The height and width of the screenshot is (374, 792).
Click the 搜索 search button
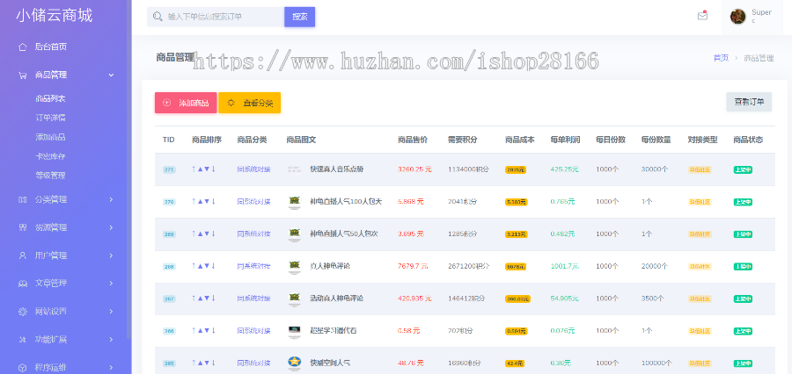(x=299, y=17)
